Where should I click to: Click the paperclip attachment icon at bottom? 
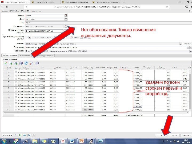pos(29,135)
